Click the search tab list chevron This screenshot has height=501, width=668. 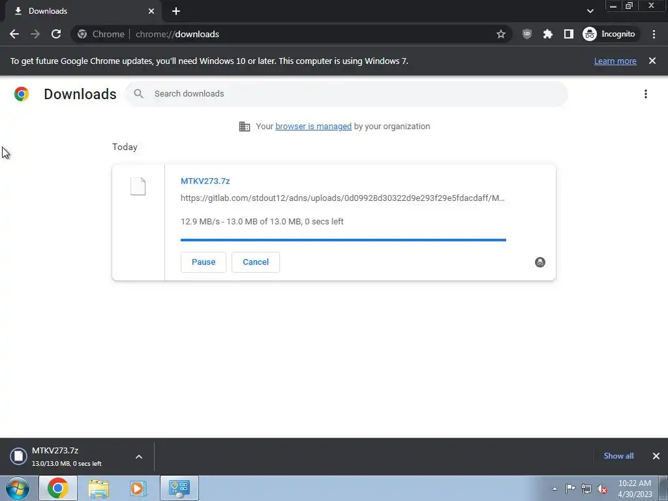coord(590,11)
